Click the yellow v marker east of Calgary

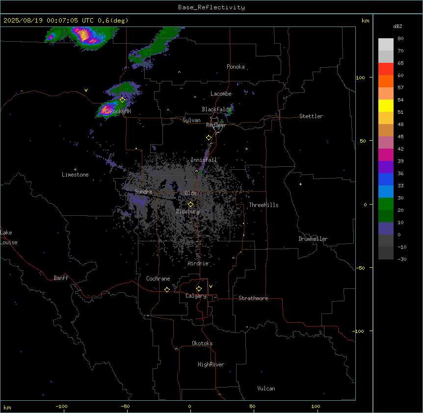coord(211,286)
